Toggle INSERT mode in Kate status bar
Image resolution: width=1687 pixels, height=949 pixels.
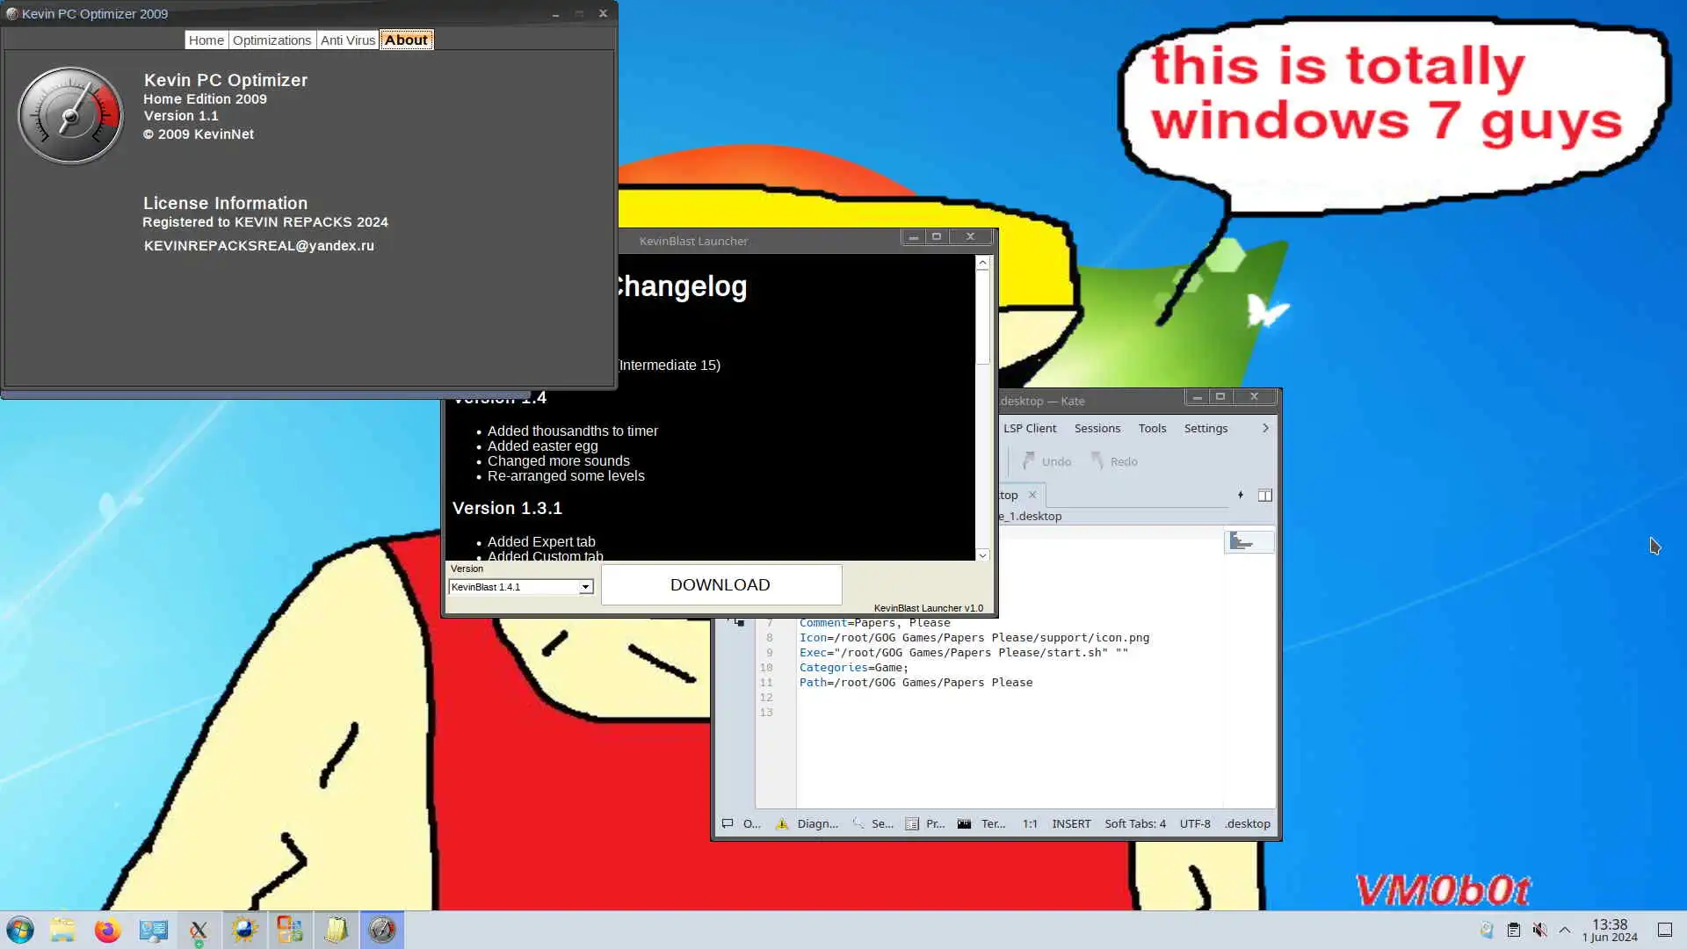click(x=1071, y=823)
